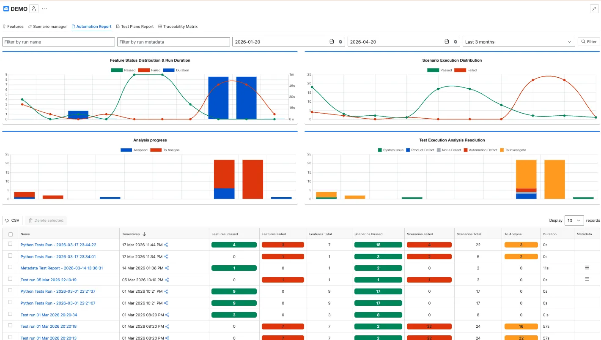Open metadata menu icon for Metadata Test Report
Screen dimensions: 601x340
coord(587,267)
